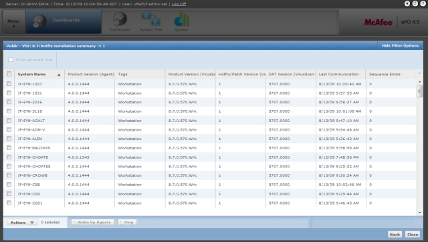
Task: Check the IF-EYN-CHOATE row checkbox
Action: coord(9,157)
